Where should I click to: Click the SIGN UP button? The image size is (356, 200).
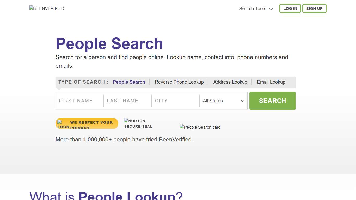coord(314,8)
